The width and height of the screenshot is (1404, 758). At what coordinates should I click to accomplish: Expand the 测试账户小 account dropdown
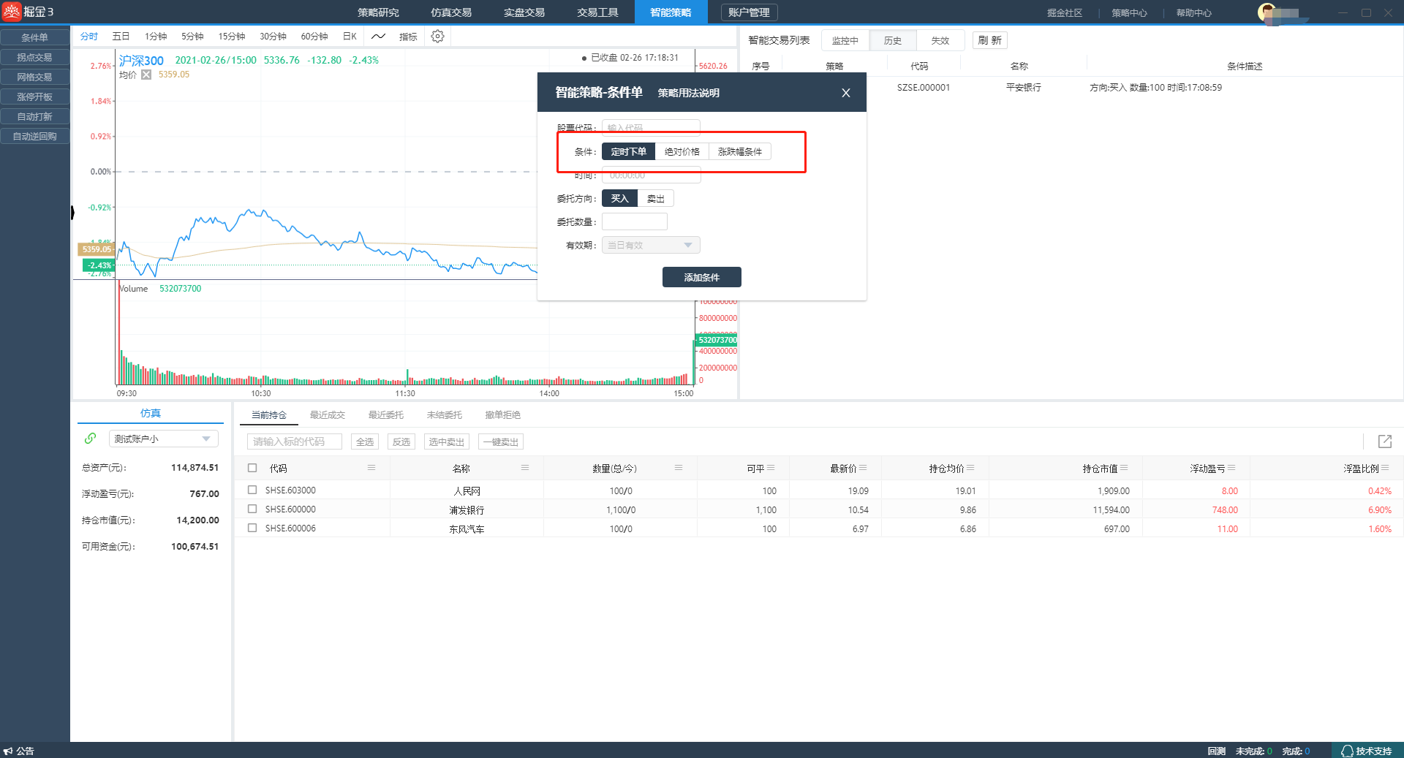tap(206, 439)
